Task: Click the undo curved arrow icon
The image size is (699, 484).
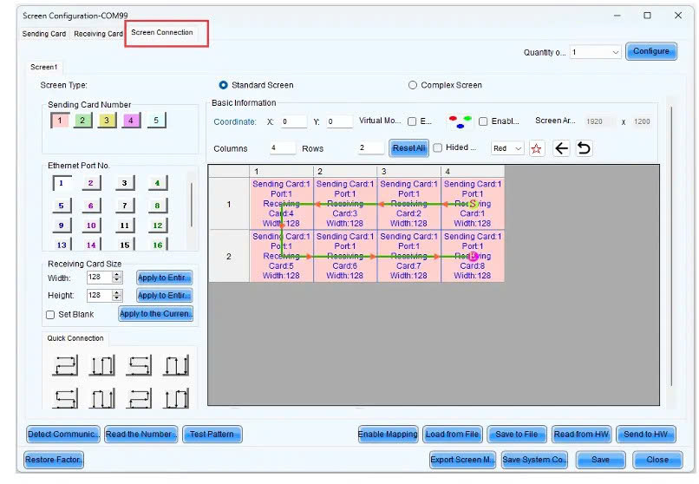Action: tap(584, 148)
